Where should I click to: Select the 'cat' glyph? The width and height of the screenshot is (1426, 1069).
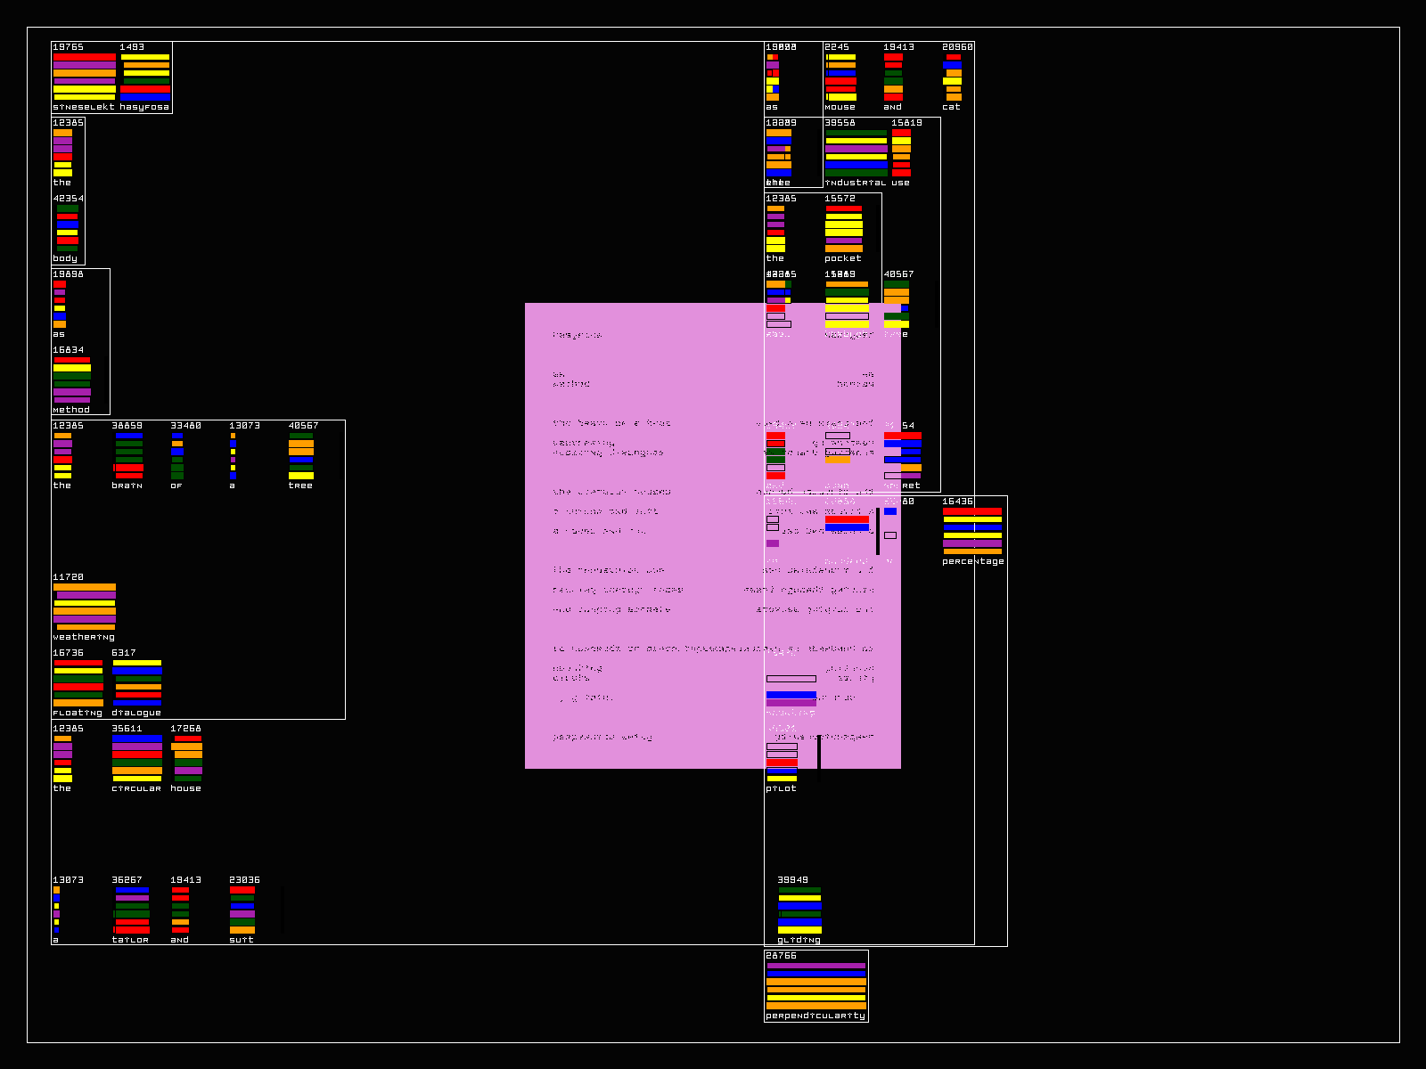pyautogui.click(x=953, y=77)
